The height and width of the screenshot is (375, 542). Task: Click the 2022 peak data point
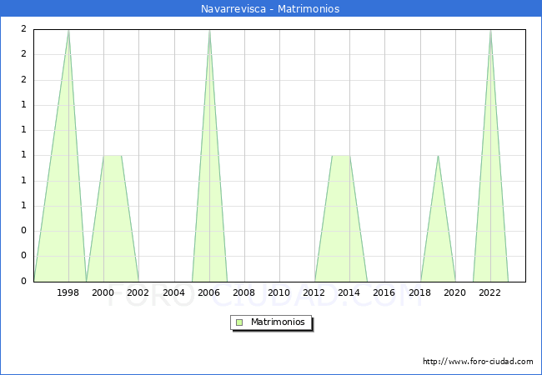pos(490,30)
